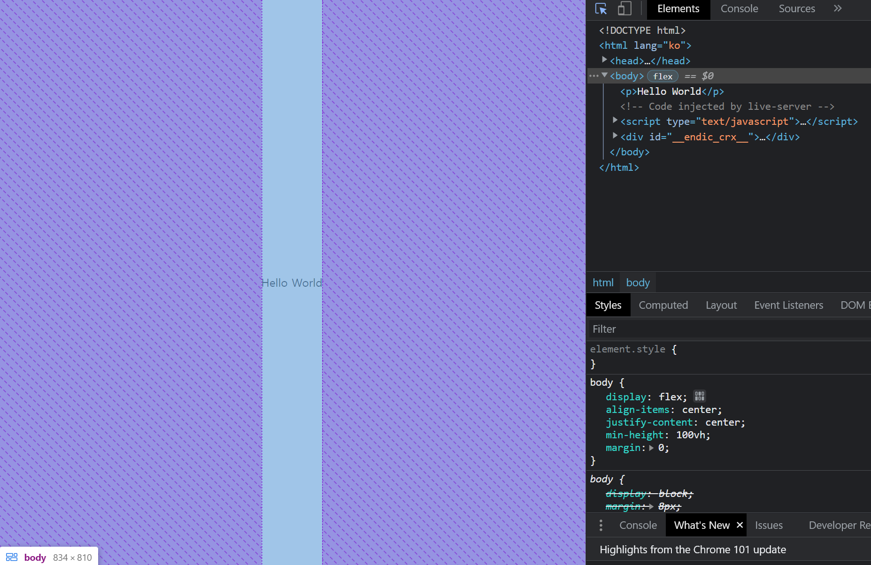The image size is (871, 565).
Task: Edit the align-items center value
Action: pyautogui.click(x=699, y=410)
